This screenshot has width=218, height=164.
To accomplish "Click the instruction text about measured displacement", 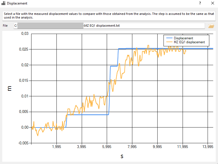I will pyautogui.click(x=109, y=15).
